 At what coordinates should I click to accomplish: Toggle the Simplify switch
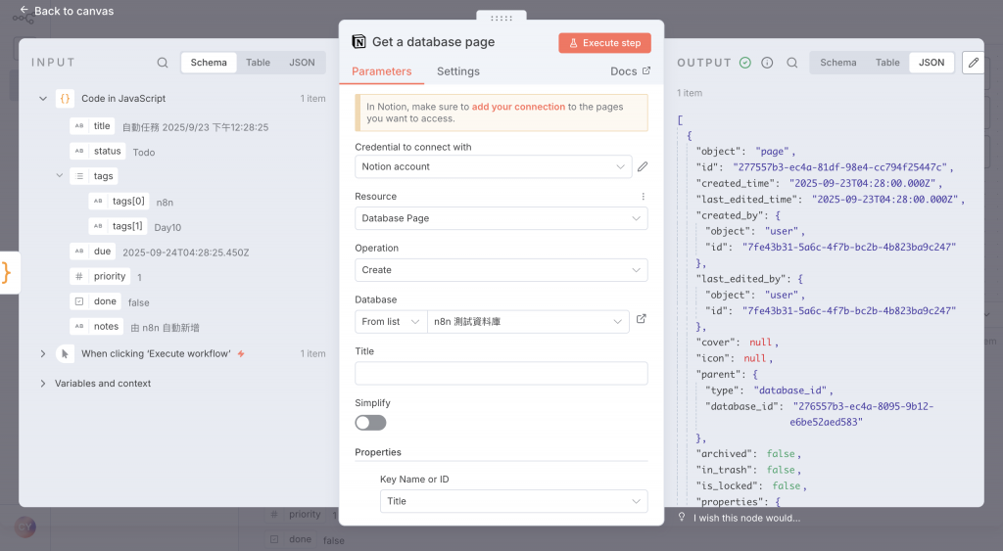point(370,423)
